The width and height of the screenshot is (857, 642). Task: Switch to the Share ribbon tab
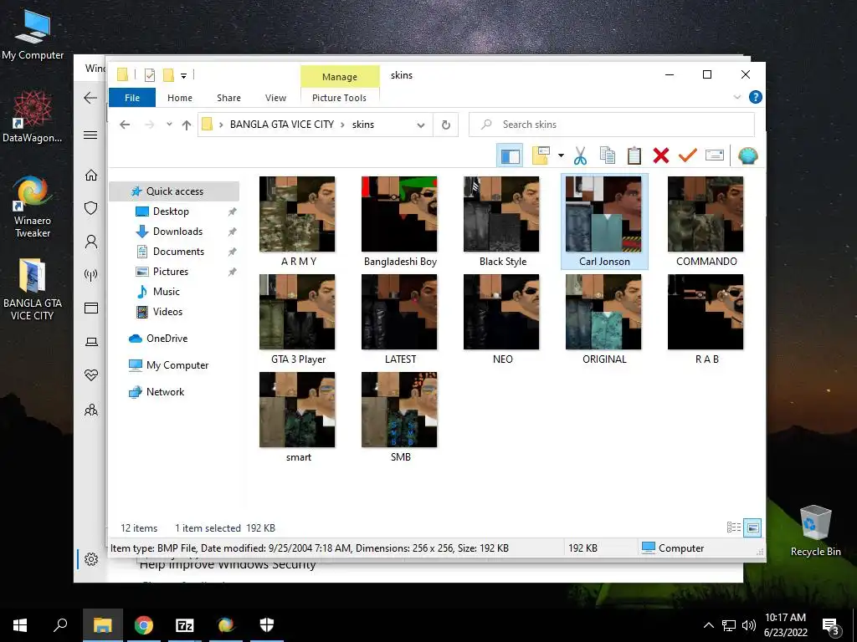(228, 98)
